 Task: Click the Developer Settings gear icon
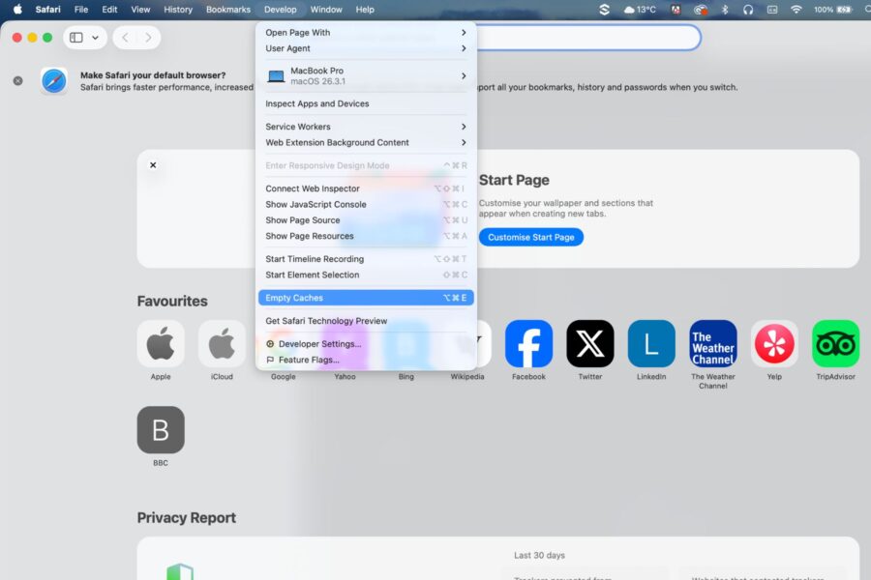tap(270, 344)
